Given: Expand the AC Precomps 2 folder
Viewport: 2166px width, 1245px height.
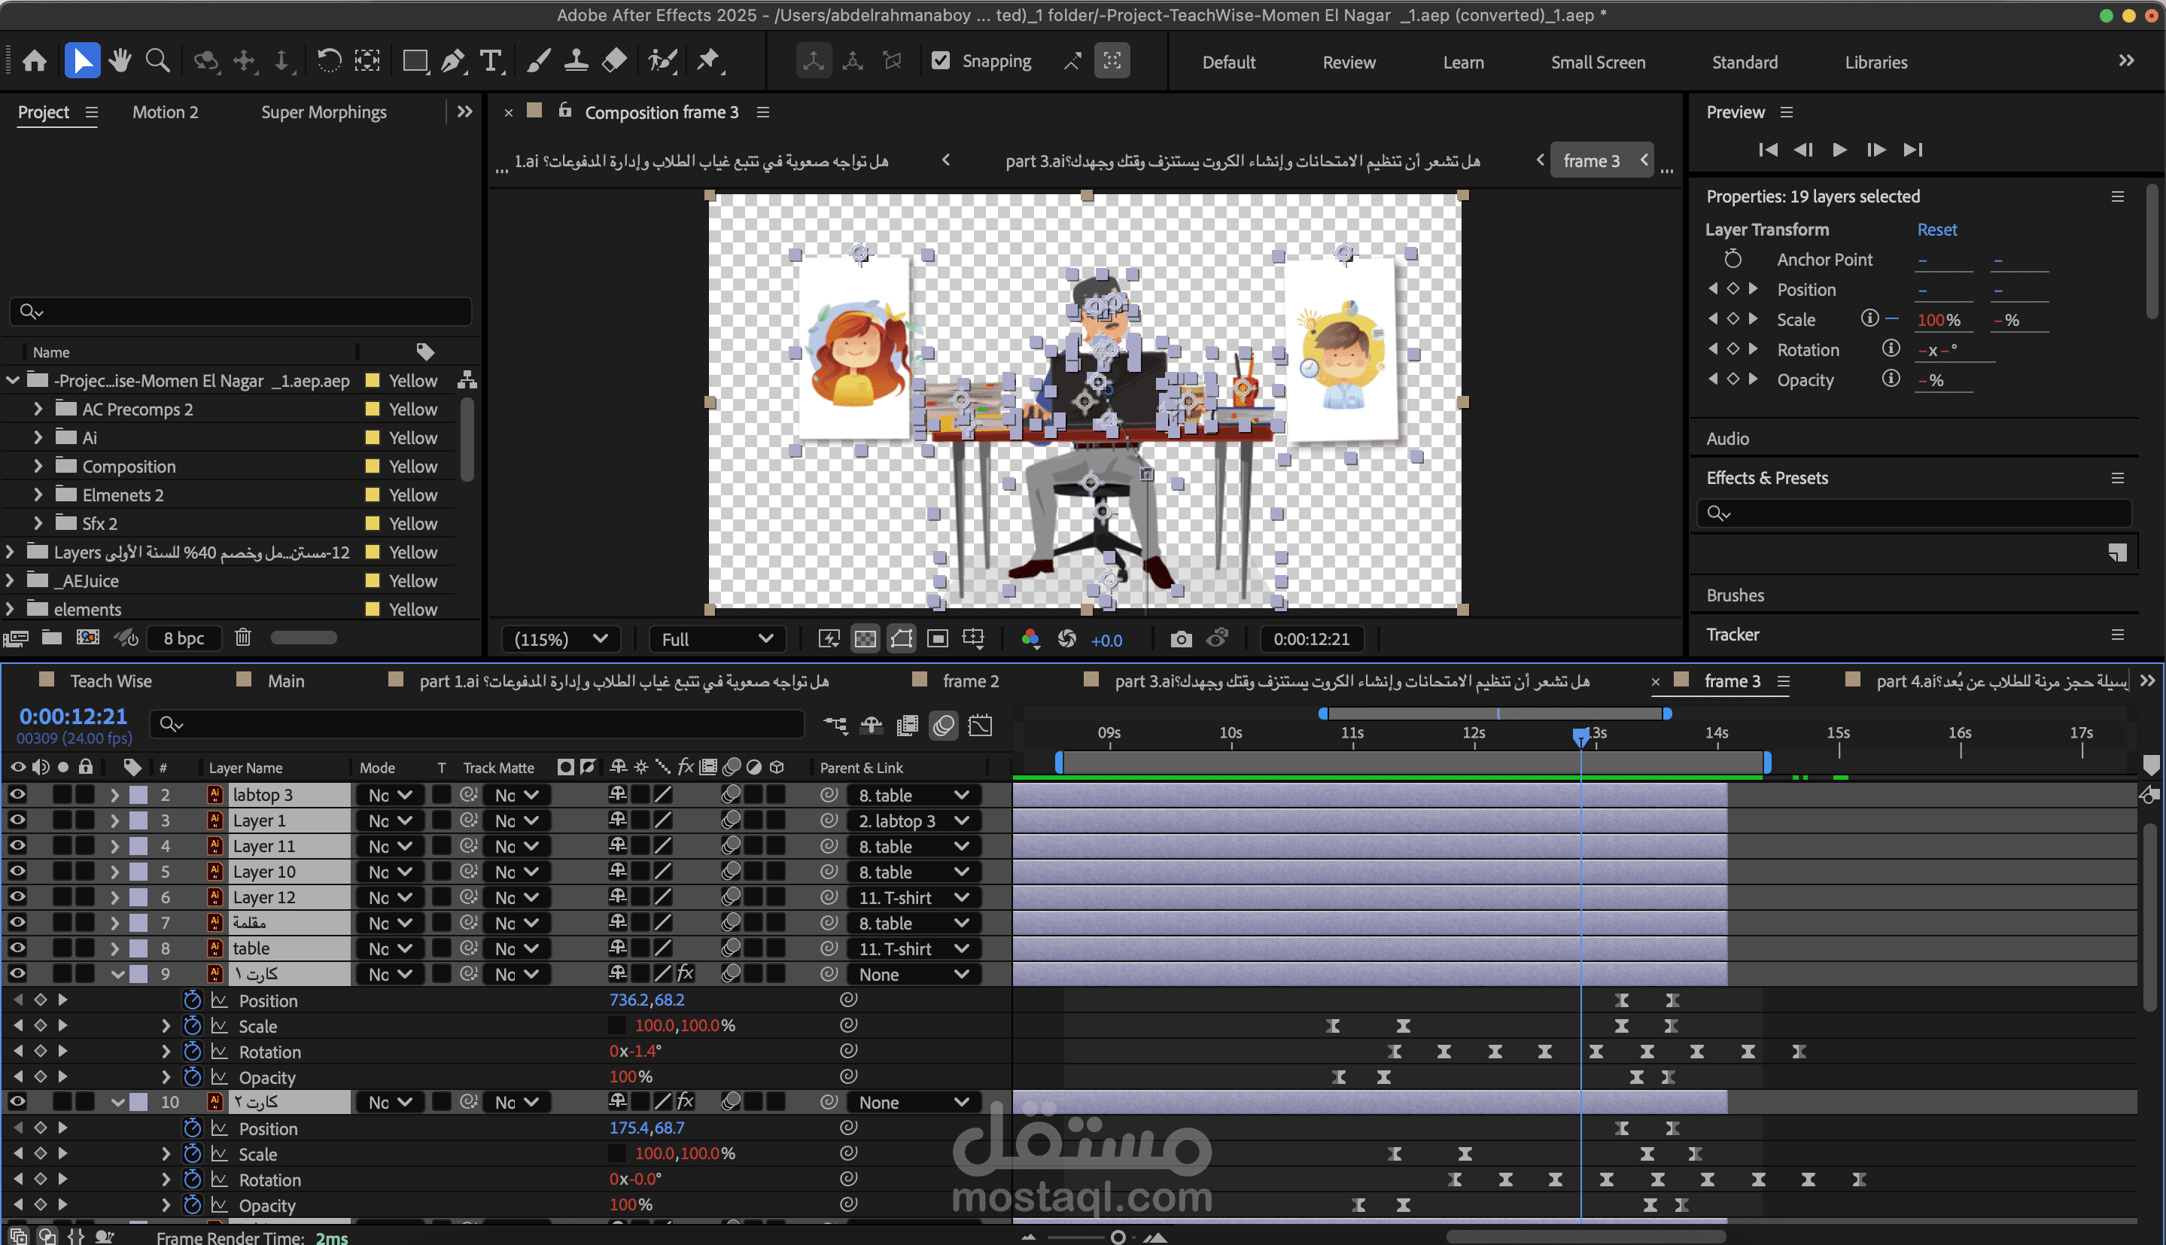Looking at the screenshot, I should tap(38, 409).
